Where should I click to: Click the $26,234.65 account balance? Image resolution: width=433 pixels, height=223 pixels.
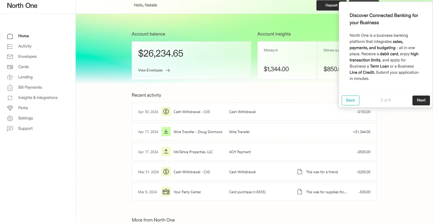tap(161, 54)
